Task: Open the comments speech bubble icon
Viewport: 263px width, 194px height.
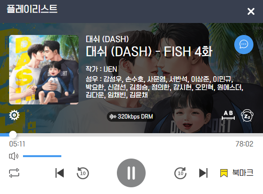Action: (x=244, y=45)
